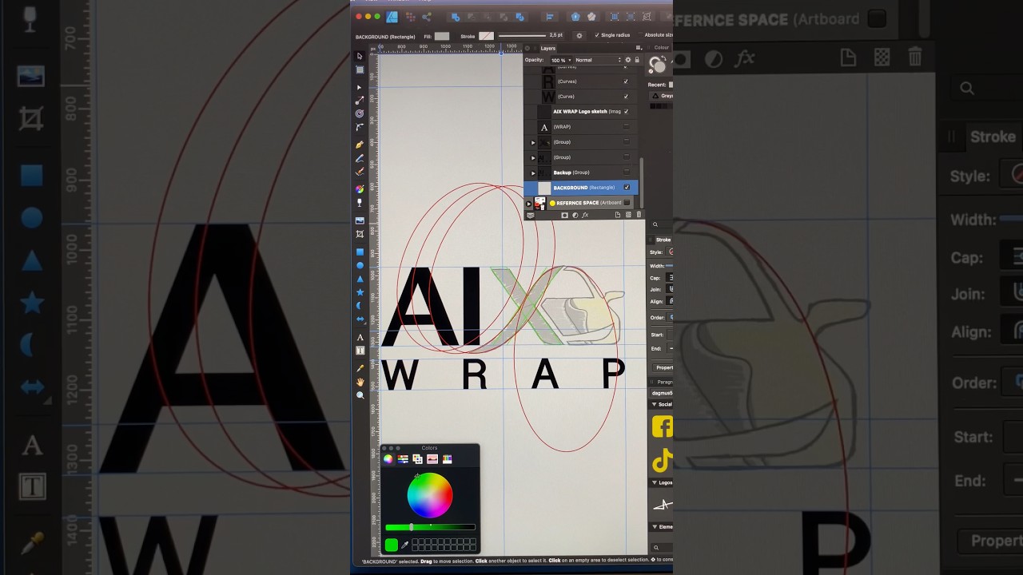Add layer effects via fx icon
Viewport: 1023px width, 575px height.
[585, 215]
